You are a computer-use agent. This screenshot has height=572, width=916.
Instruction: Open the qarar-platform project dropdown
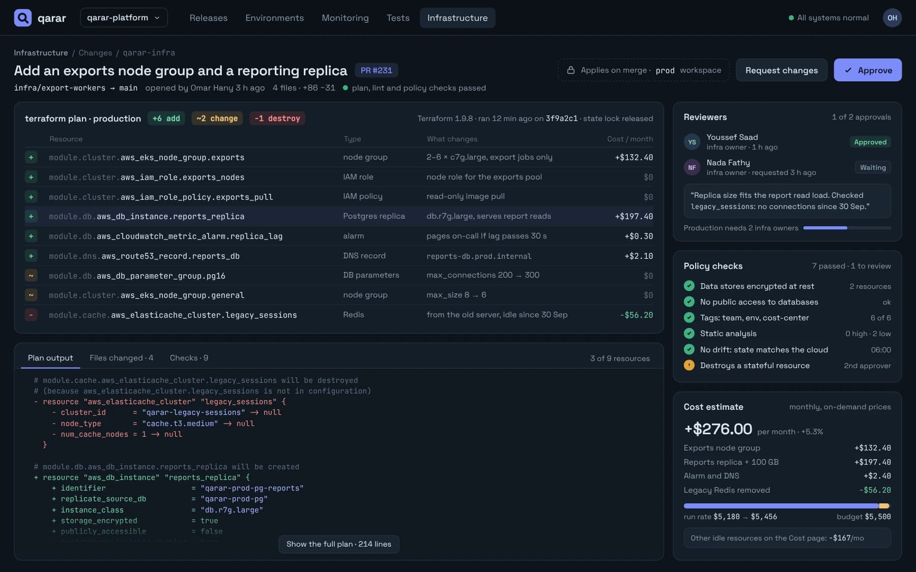point(124,18)
